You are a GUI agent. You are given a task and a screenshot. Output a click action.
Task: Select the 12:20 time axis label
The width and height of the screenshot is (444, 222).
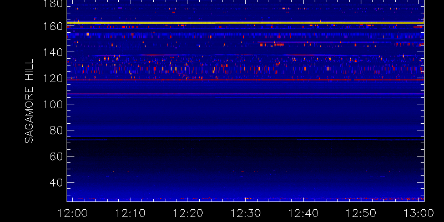coord(188,213)
